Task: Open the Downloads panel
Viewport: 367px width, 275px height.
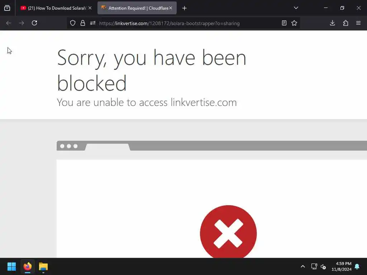Action: coord(332,23)
